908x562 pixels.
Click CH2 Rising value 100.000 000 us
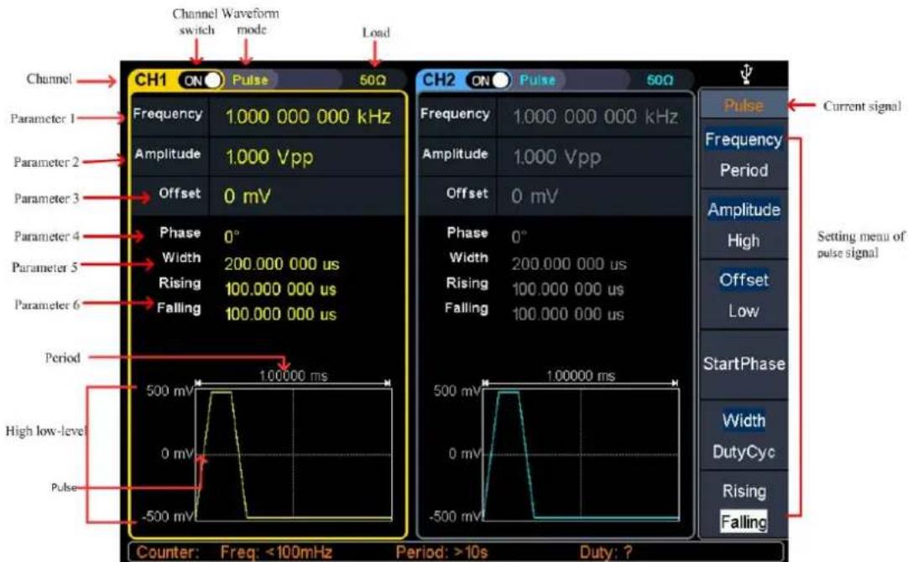point(567,289)
